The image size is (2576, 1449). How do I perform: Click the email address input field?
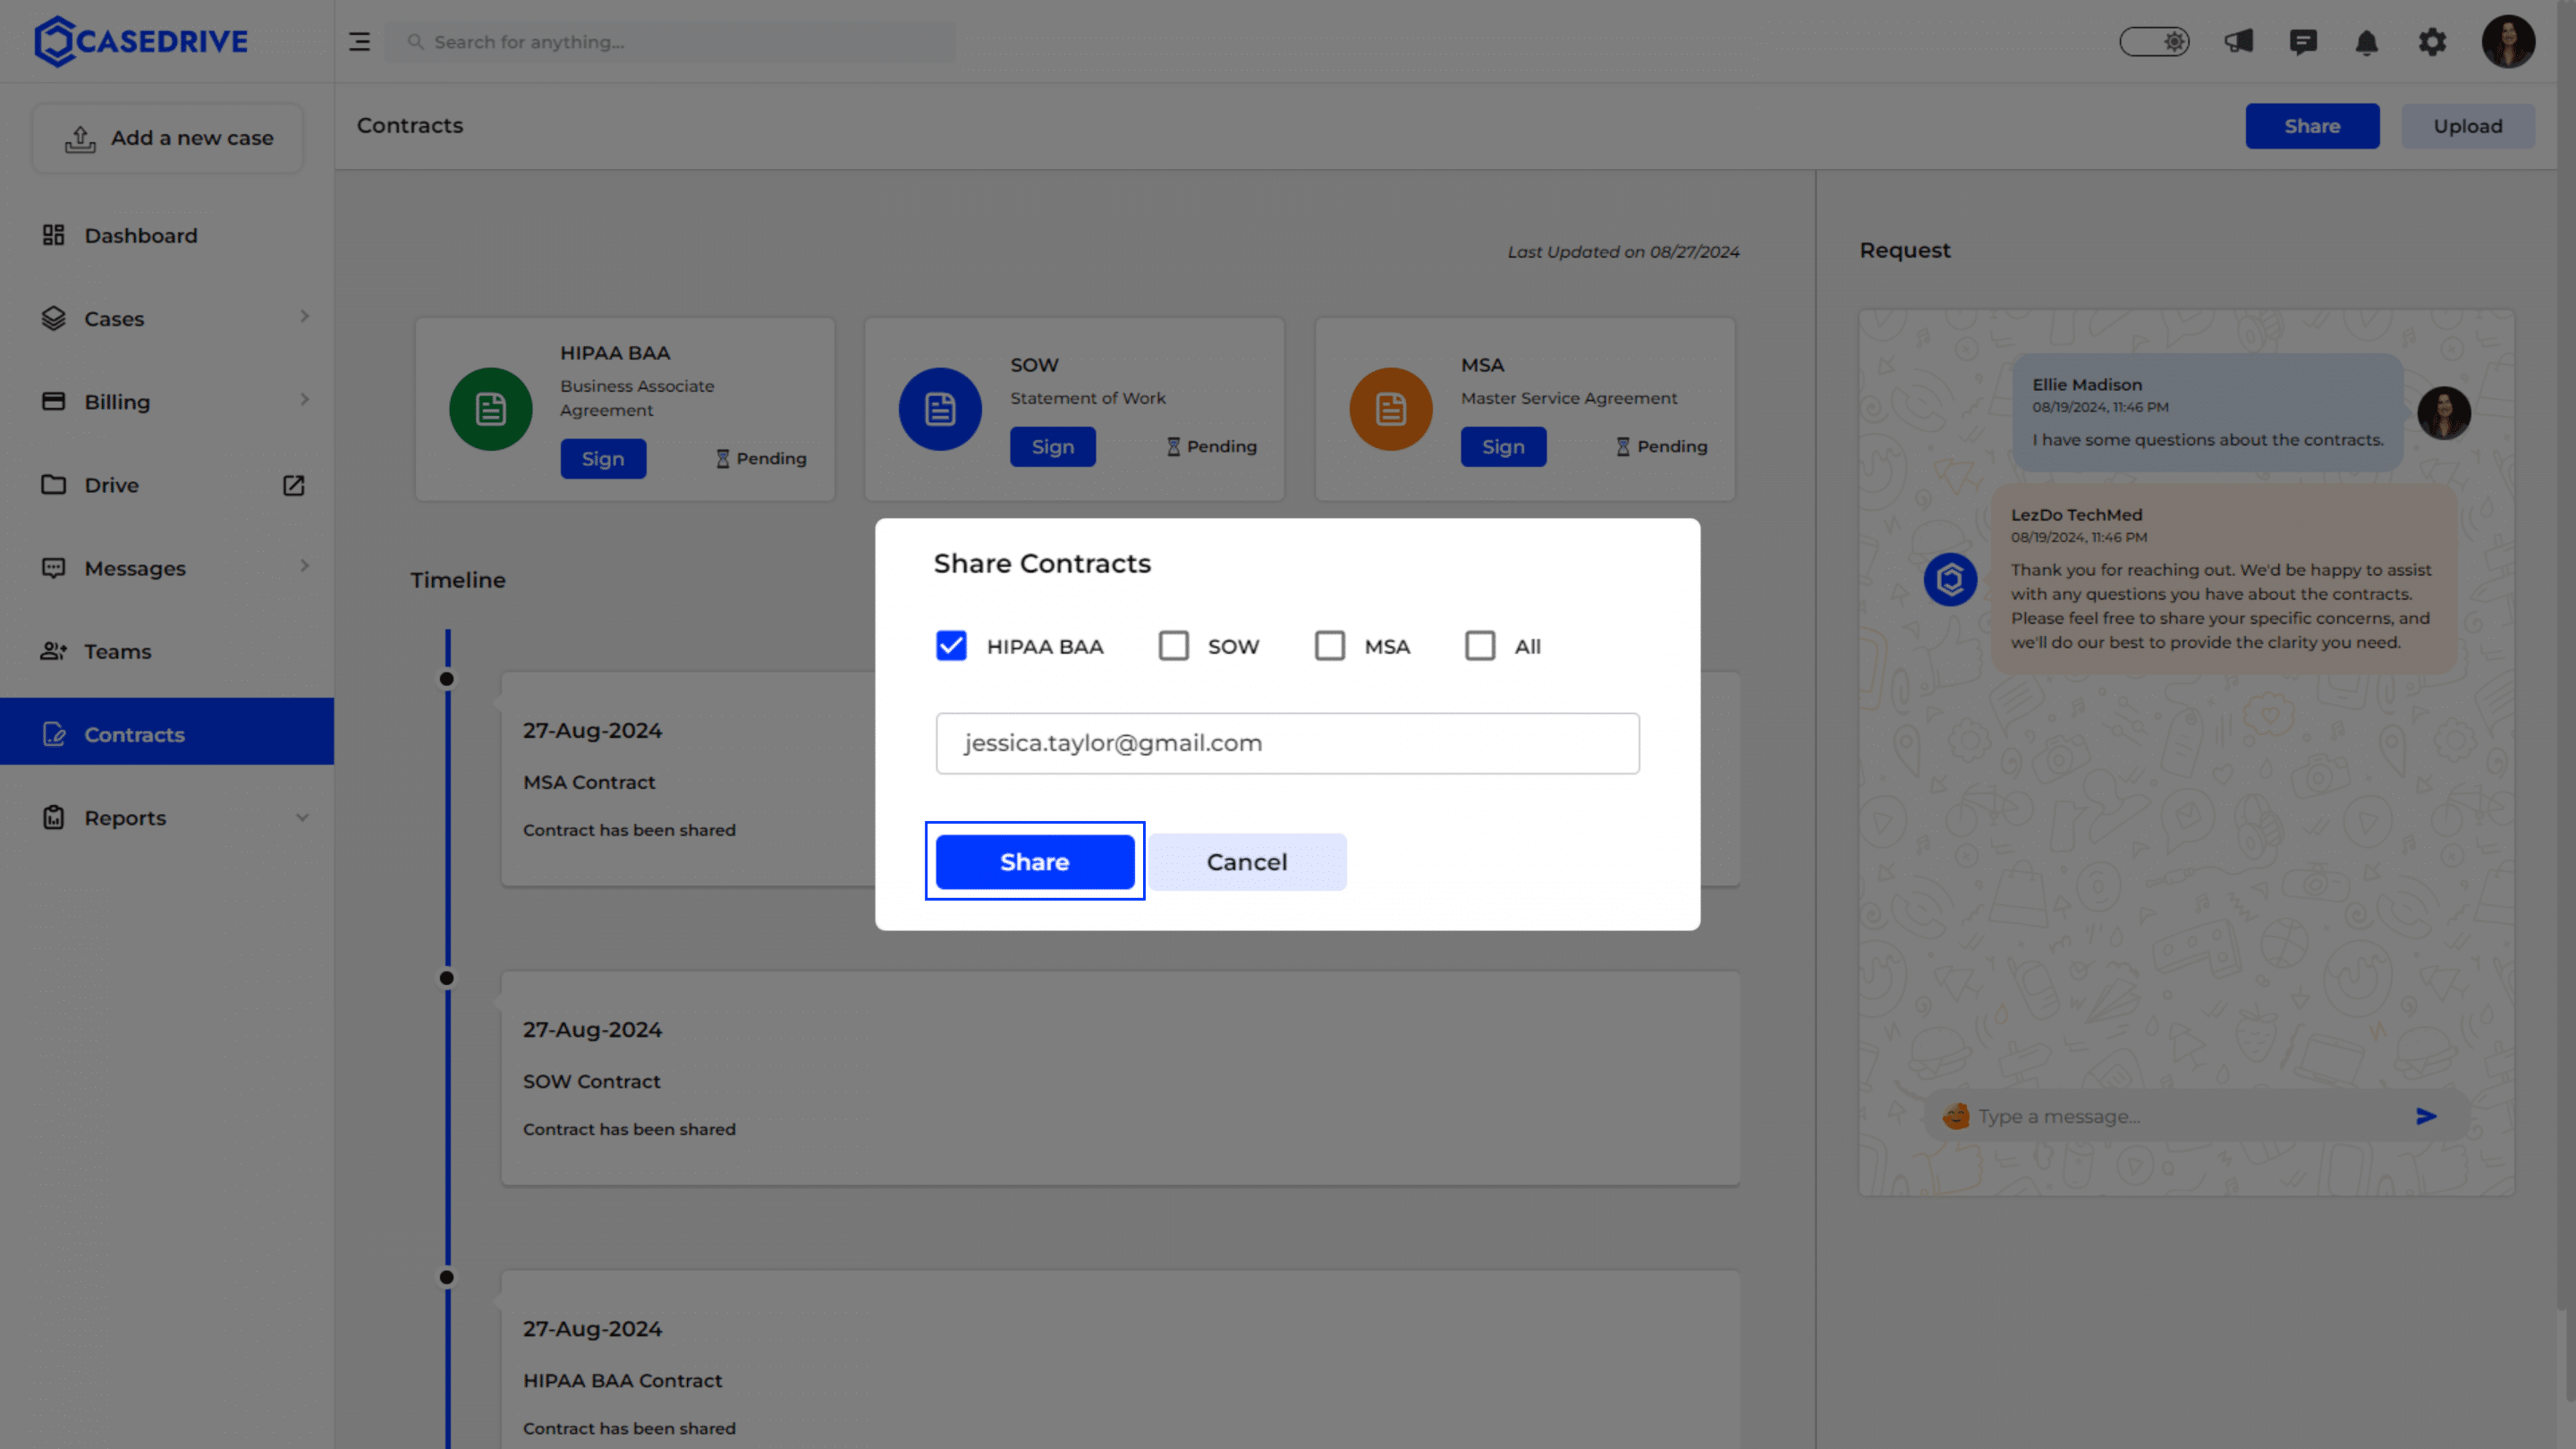click(x=1288, y=743)
